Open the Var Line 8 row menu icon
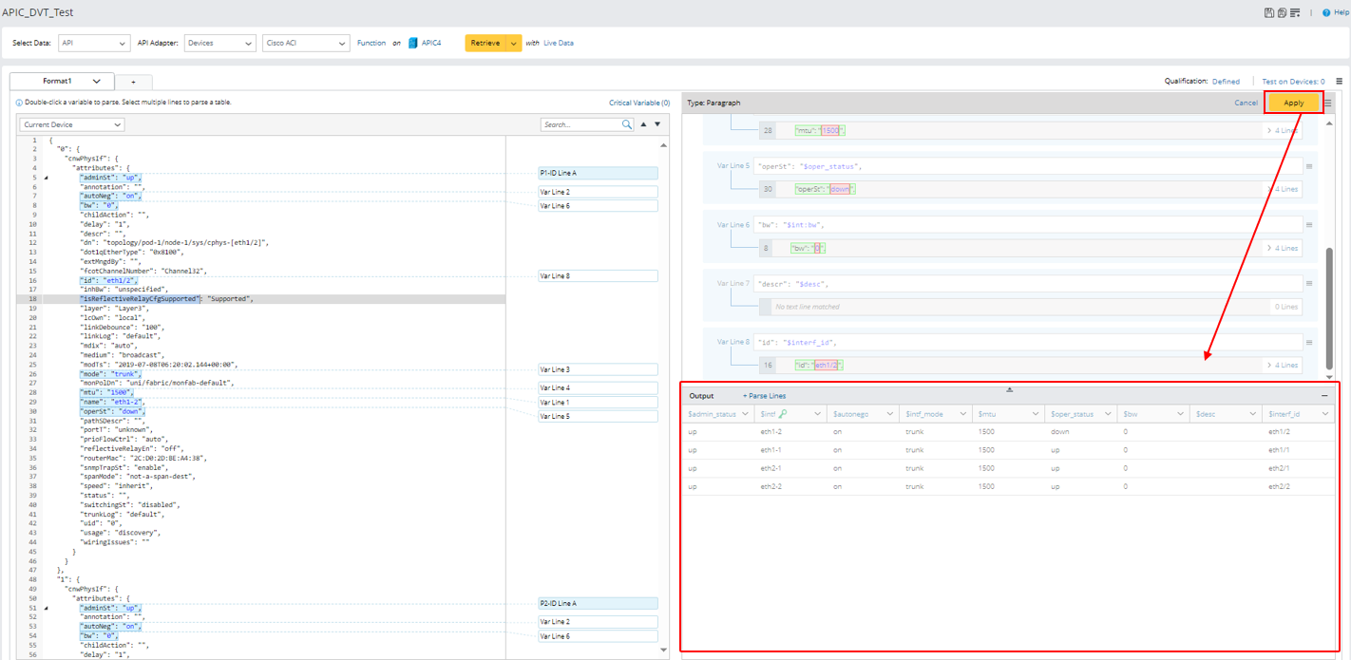The width and height of the screenshot is (1351, 660). (1309, 342)
